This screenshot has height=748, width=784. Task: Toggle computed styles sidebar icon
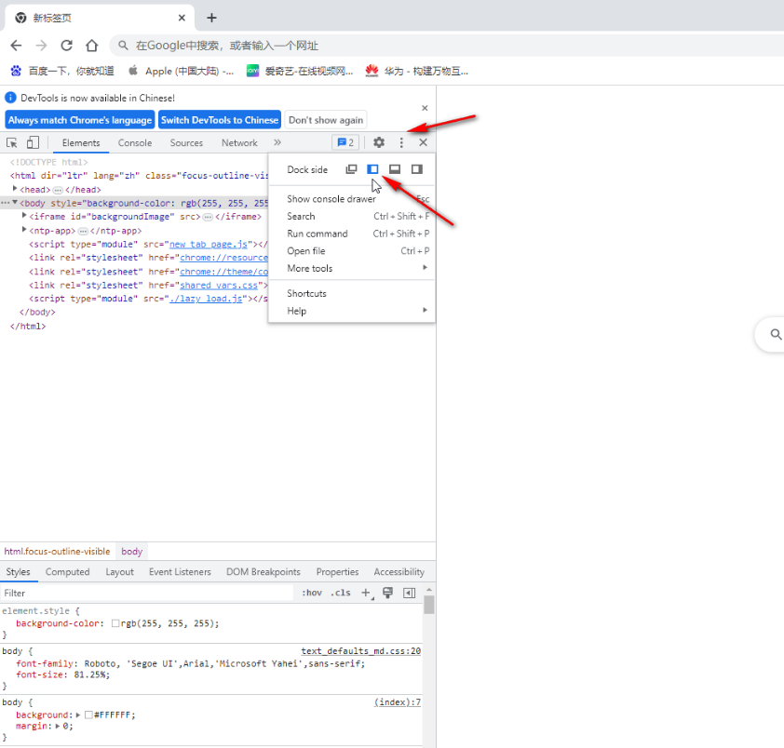(x=410, y=593)
